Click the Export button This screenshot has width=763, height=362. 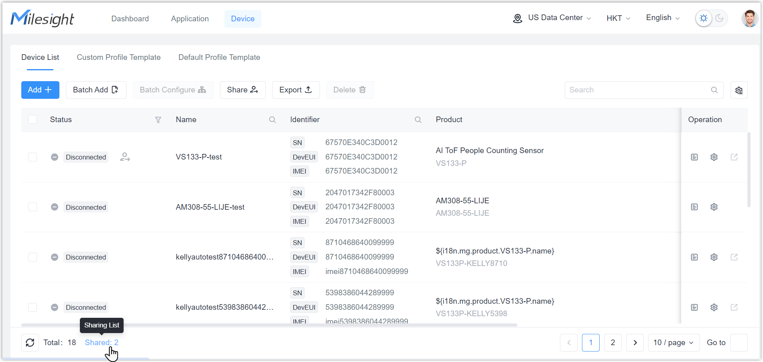[296, 90]
